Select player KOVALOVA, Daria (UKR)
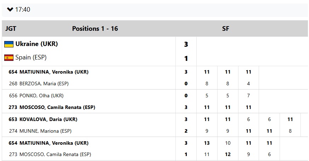Screen dimensions: 309x161 pos(48,119)
